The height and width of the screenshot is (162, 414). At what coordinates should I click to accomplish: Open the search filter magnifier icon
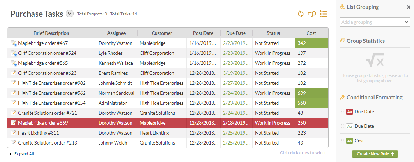[x=312, y=14]
